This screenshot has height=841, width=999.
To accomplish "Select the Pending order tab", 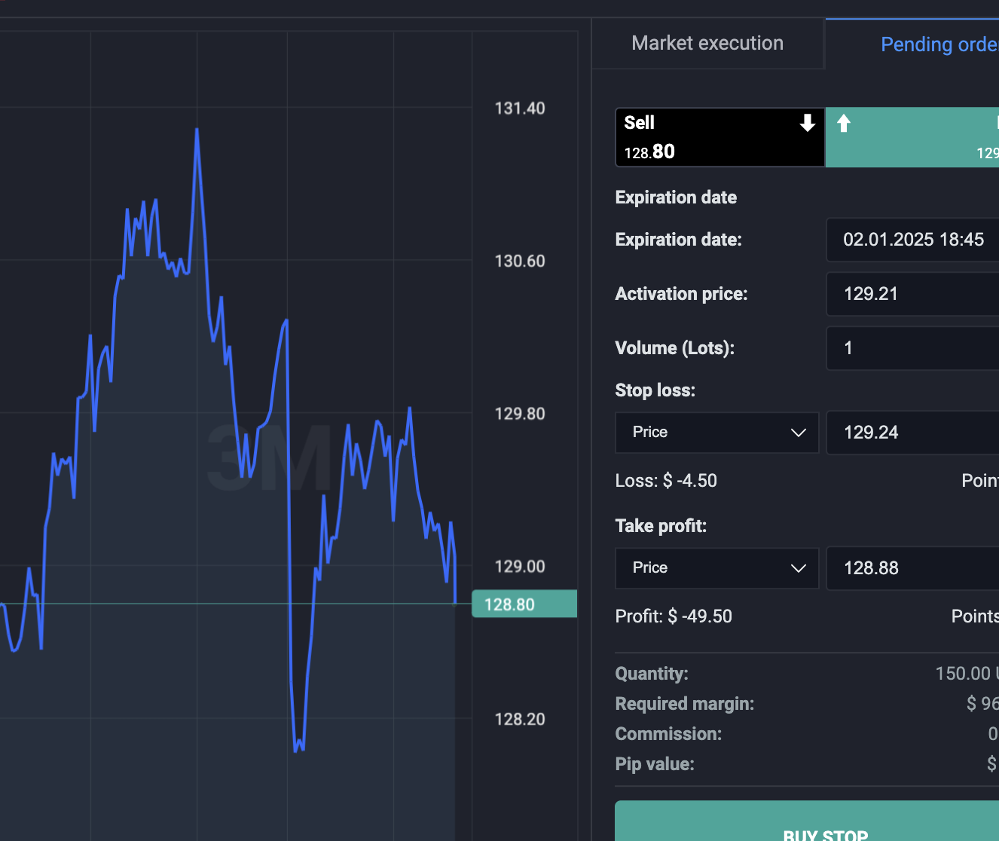I will pos(938,44).
